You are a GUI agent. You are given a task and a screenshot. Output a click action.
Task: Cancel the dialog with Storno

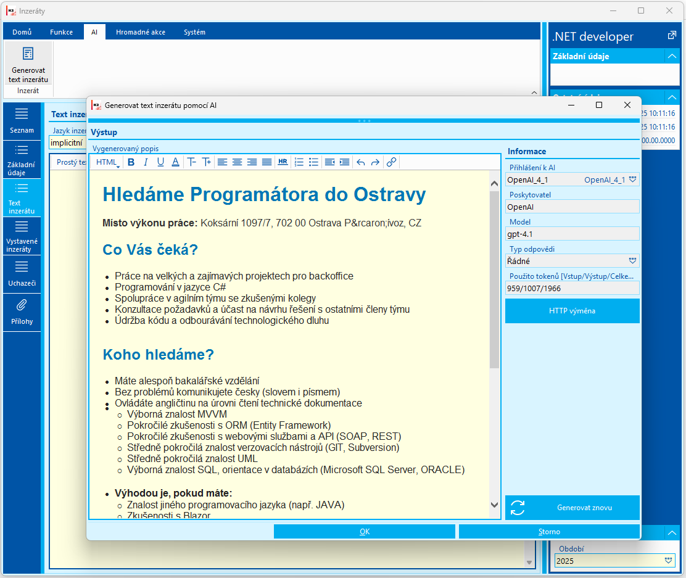pos(549,532)
